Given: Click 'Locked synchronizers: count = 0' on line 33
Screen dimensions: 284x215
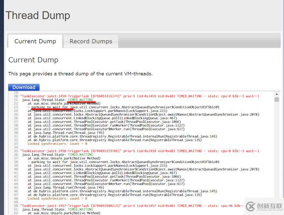Looking at the screenshot, I should (x=58, y=144).
